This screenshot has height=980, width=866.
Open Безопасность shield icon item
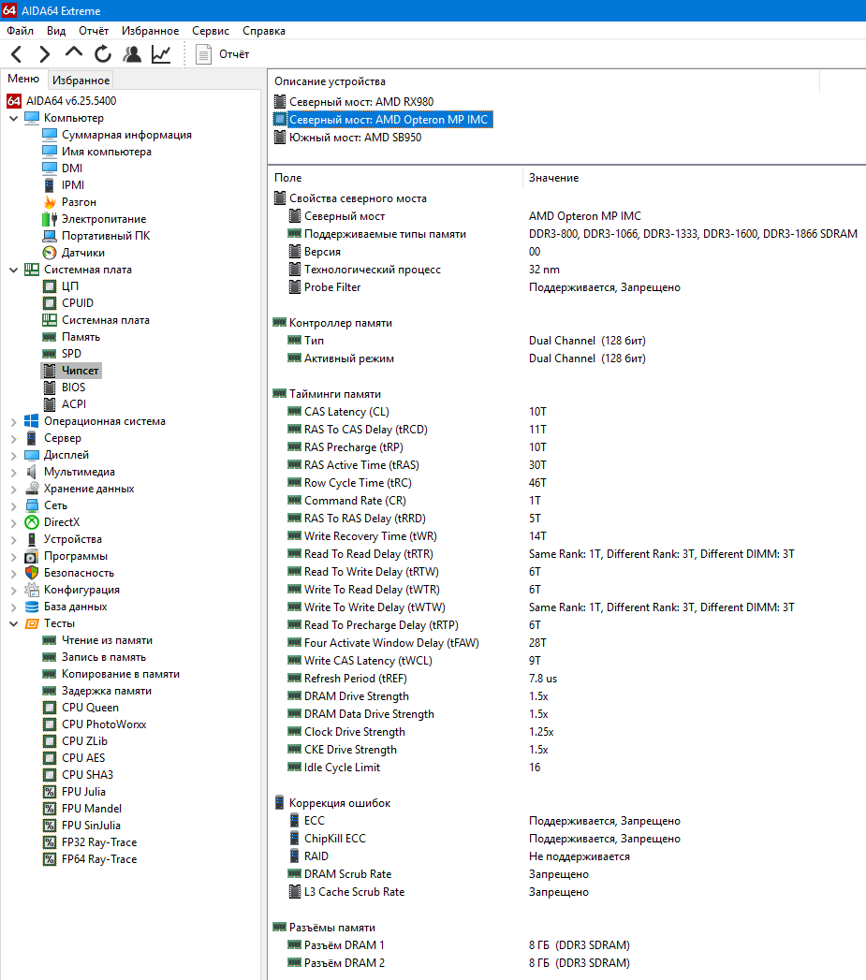click(32, 573)
